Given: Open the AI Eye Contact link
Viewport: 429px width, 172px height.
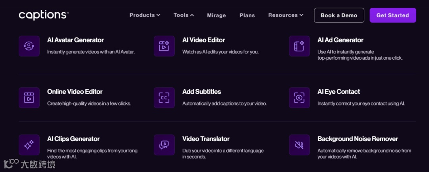Looking at the screenshot, I should click(x=339, y=92).
